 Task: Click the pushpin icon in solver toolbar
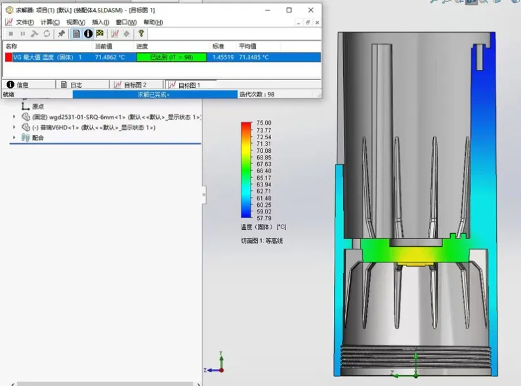(61, 33)
